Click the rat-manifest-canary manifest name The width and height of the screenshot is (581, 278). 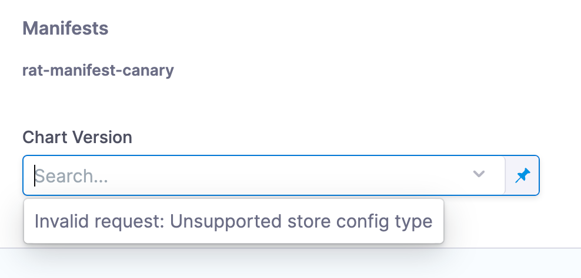[x=98, y=71]
